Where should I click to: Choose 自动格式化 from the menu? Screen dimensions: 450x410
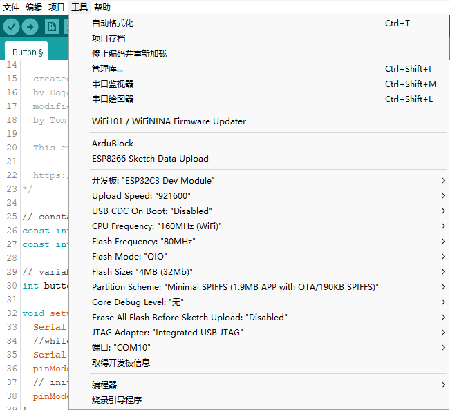113,23
